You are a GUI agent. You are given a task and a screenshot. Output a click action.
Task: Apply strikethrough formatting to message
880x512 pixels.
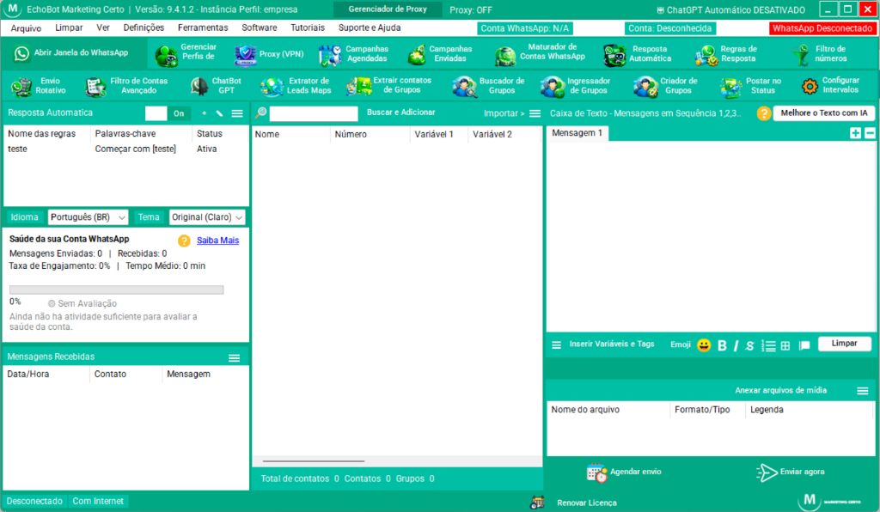749,345
